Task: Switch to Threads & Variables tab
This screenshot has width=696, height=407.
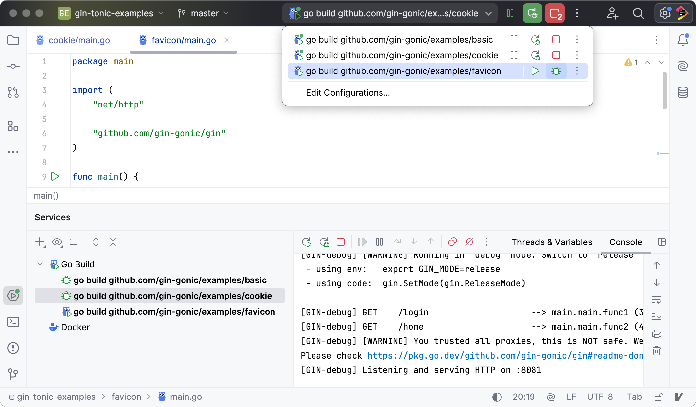Action: 552,242
